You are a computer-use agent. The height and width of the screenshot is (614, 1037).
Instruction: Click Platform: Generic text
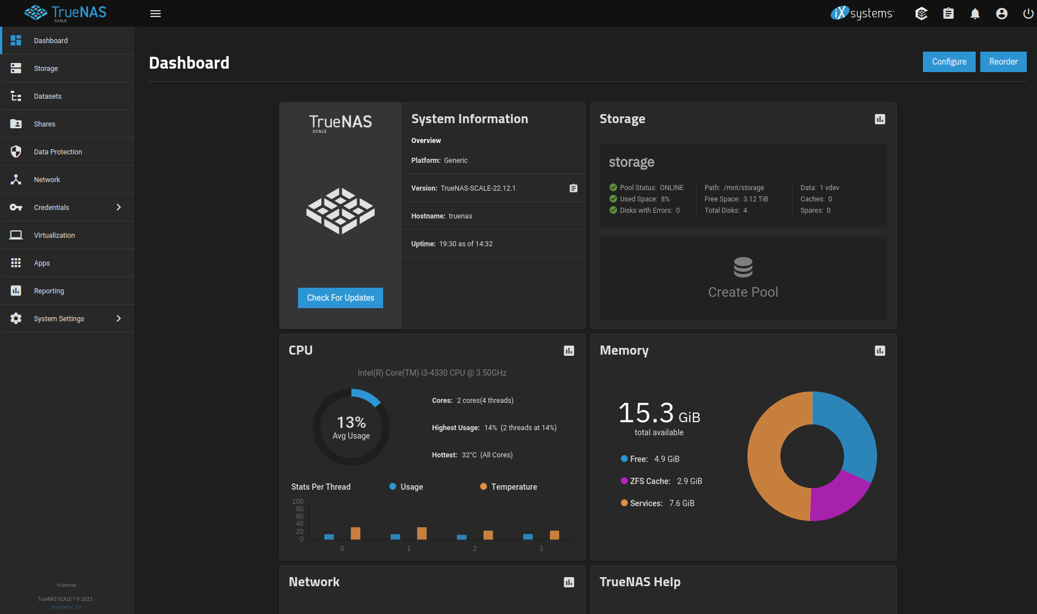[439, 161]
